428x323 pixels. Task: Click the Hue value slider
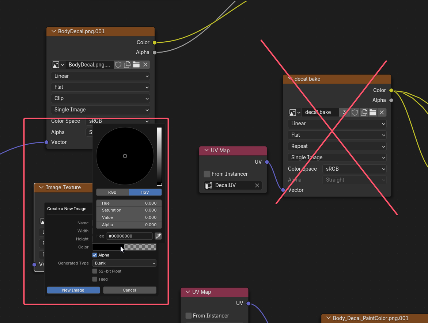tap(129, 203)
